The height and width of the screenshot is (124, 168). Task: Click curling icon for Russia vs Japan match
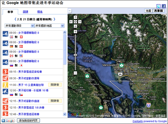[x=5, y=62]
